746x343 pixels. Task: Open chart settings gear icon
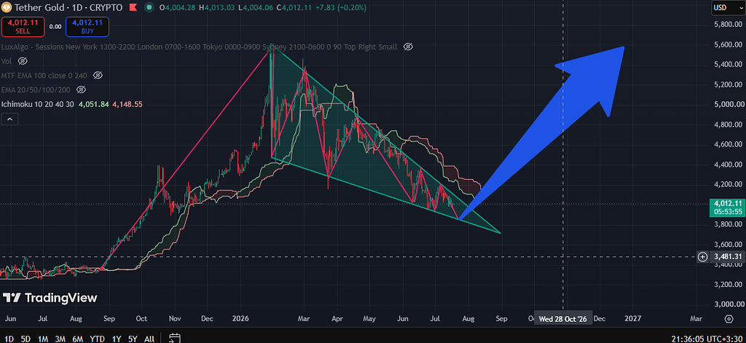[x=729, y=318]
